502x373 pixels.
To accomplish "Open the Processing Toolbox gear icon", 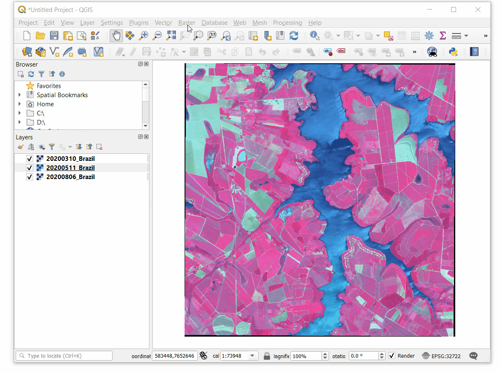I will pos(429,36).
